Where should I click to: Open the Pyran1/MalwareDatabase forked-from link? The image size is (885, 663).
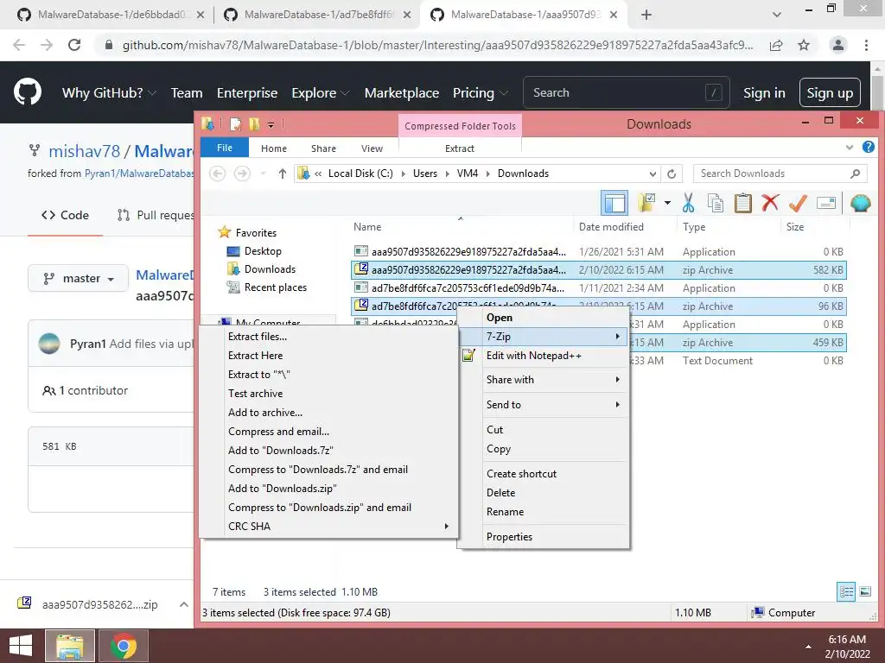(139, 173)
